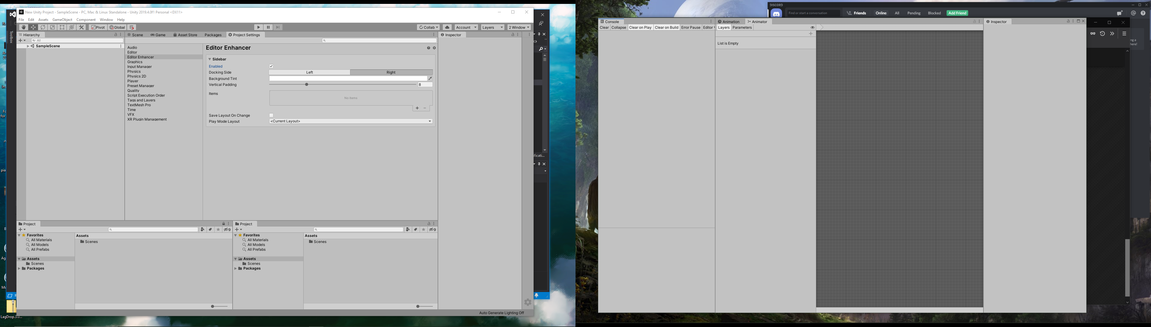Select the Rect Transform tool
The height and width of the screenshot is (327, 1151).
[62, 27]
